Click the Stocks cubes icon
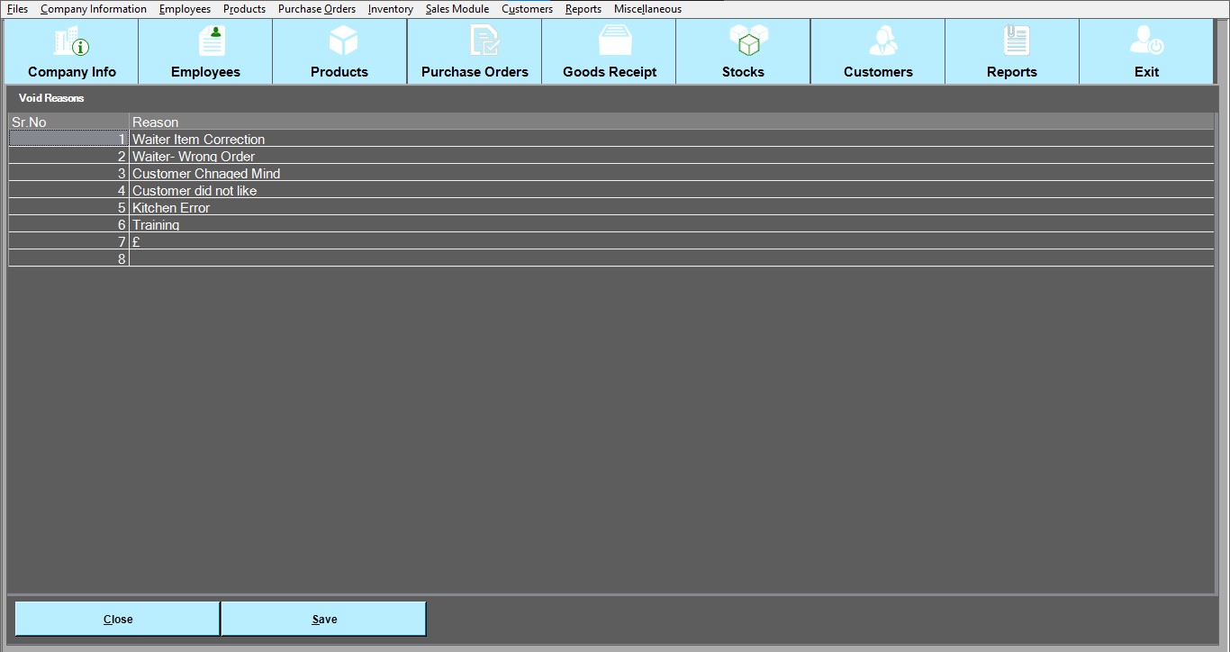 [747, 41]
